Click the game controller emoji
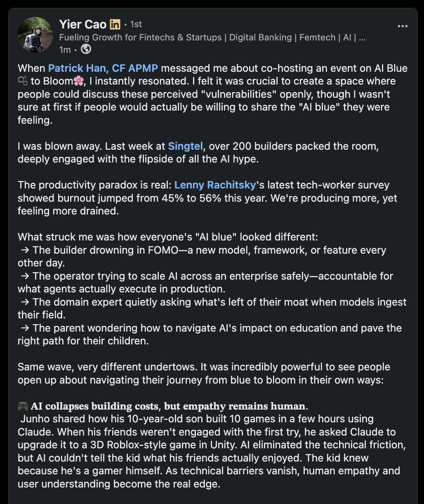 pyautogui.click(x=23, y=406)
